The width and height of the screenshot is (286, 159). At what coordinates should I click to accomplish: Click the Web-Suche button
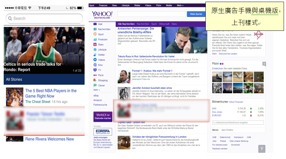point(196,14)
